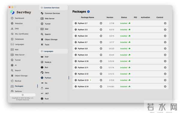Image resolution: width=180 pixels, height=113 pixels.
Task: Click the Search icon in left sidebar
Action: coord(12,70)
